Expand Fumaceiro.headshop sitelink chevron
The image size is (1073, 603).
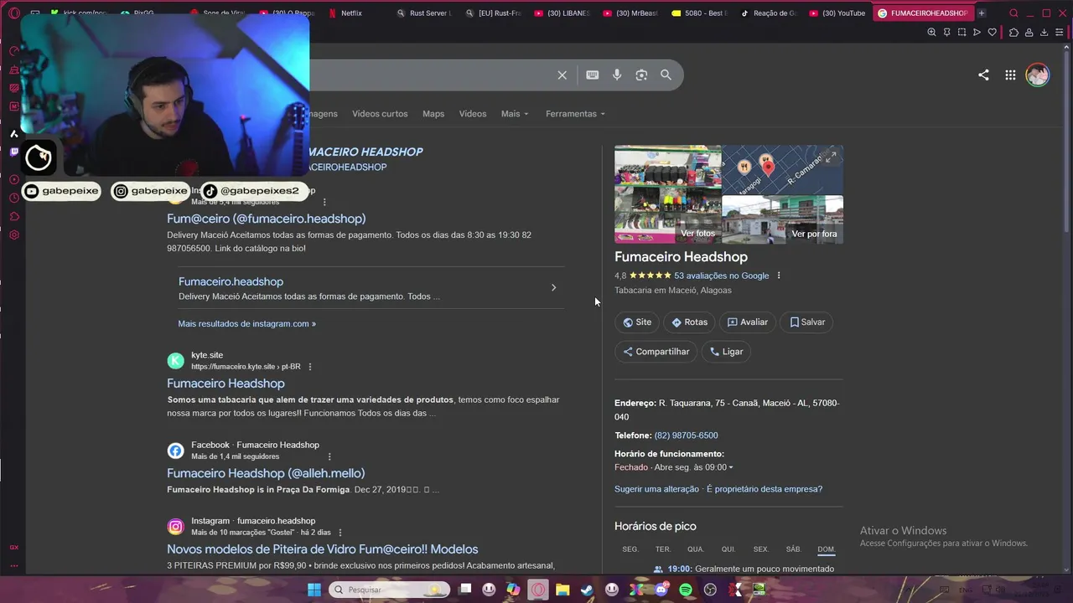click(x=553, y=287)
